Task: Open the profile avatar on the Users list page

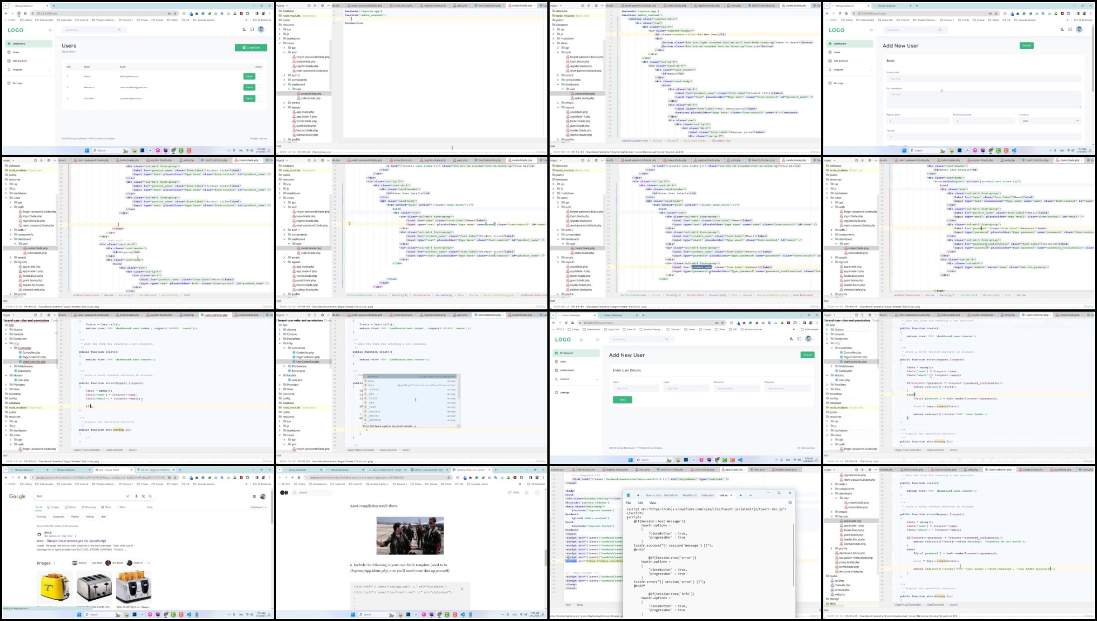Action: tap(261, 29)
